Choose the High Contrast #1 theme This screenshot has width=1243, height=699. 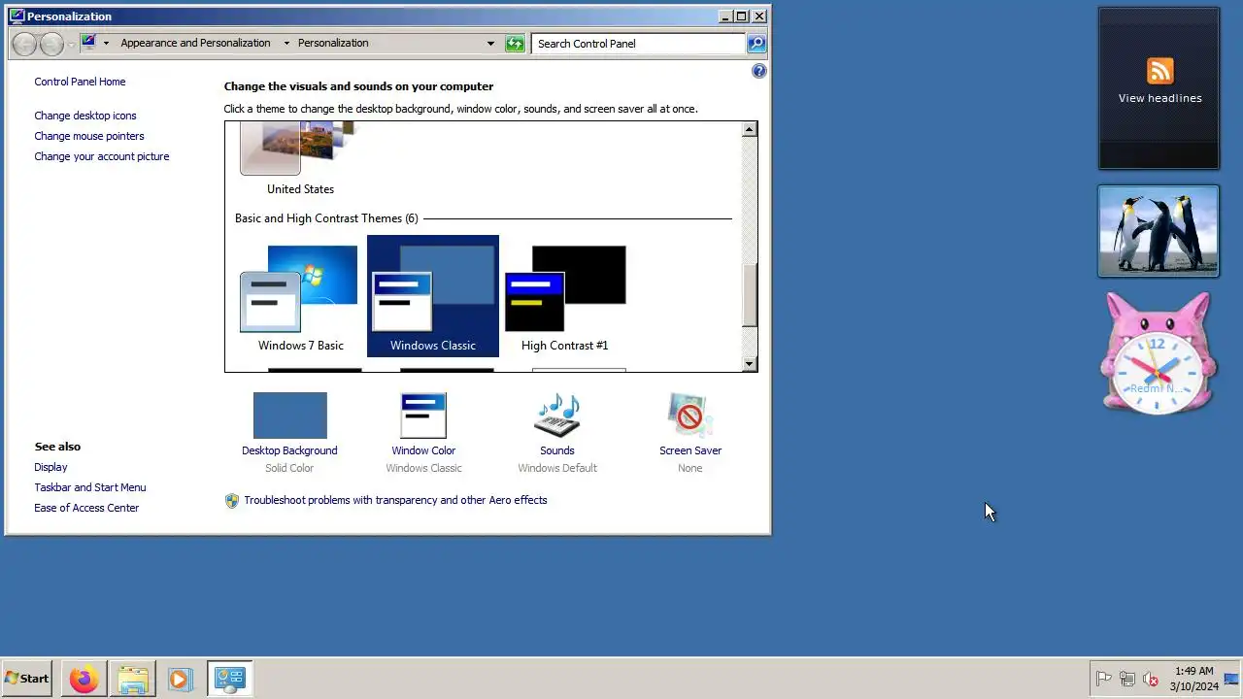click(x=565, y=297)
